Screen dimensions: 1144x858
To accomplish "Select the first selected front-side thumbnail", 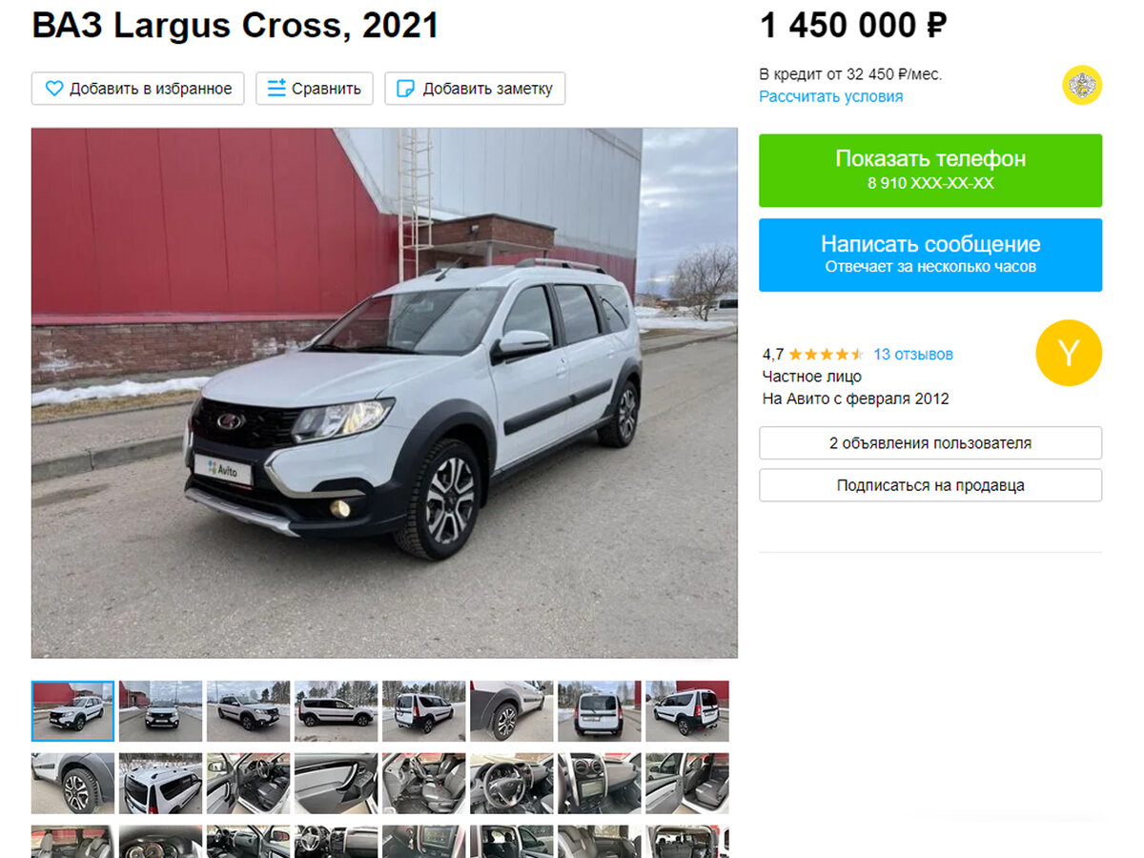I will (x=72, y=711).
